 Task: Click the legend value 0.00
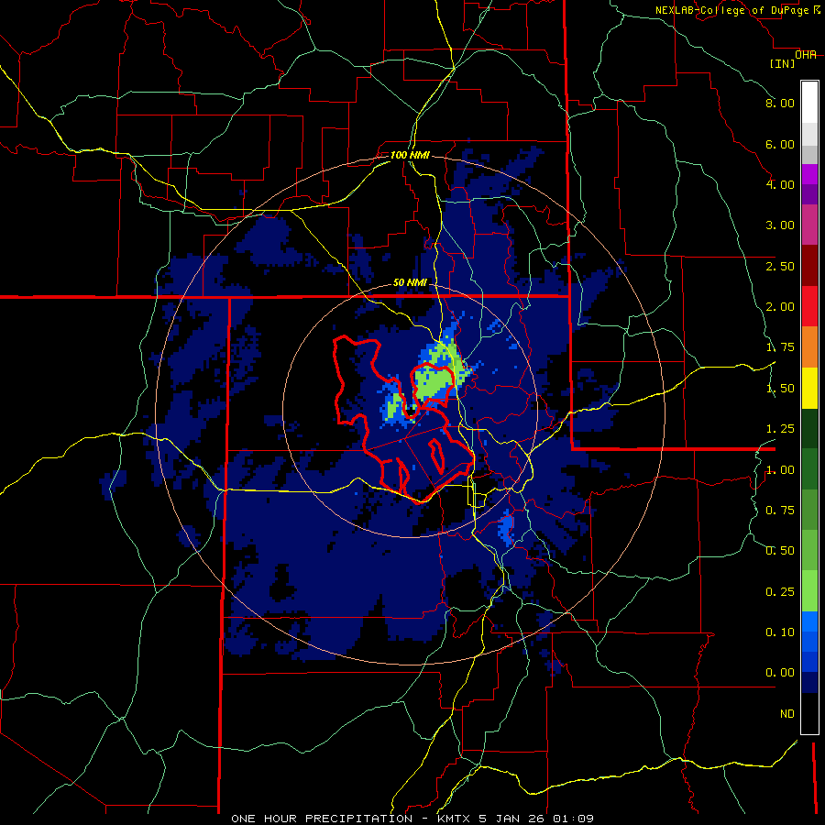point(780,673)
